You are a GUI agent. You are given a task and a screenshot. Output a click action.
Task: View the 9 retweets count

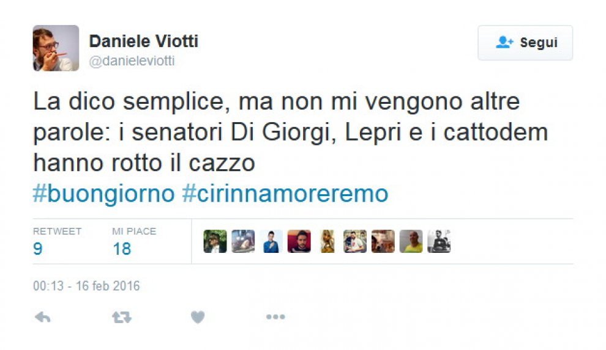click(38, 249)
